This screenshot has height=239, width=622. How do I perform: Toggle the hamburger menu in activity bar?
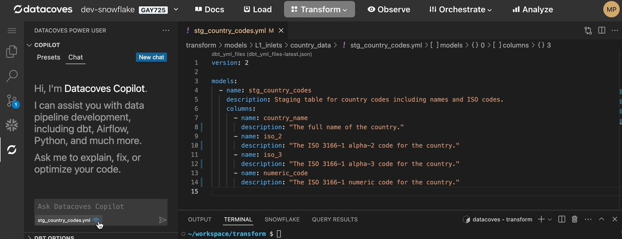[12, 31]
